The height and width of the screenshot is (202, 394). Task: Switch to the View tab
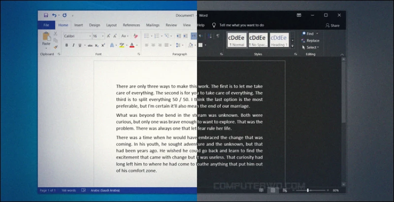click(x=187, y=25)
